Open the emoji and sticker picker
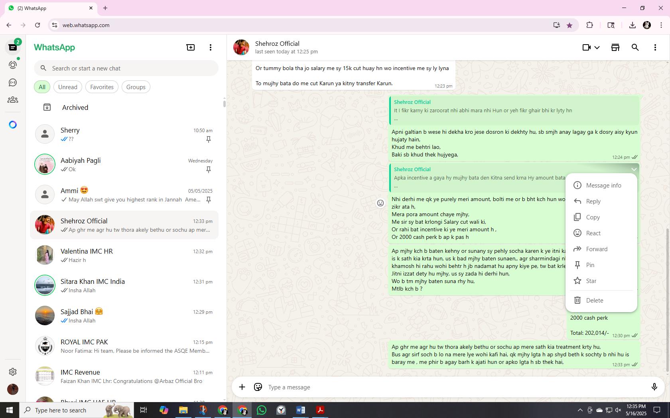The width and height of the screenshot is (670, 418). pyautogui.click(x=258, y=387)
